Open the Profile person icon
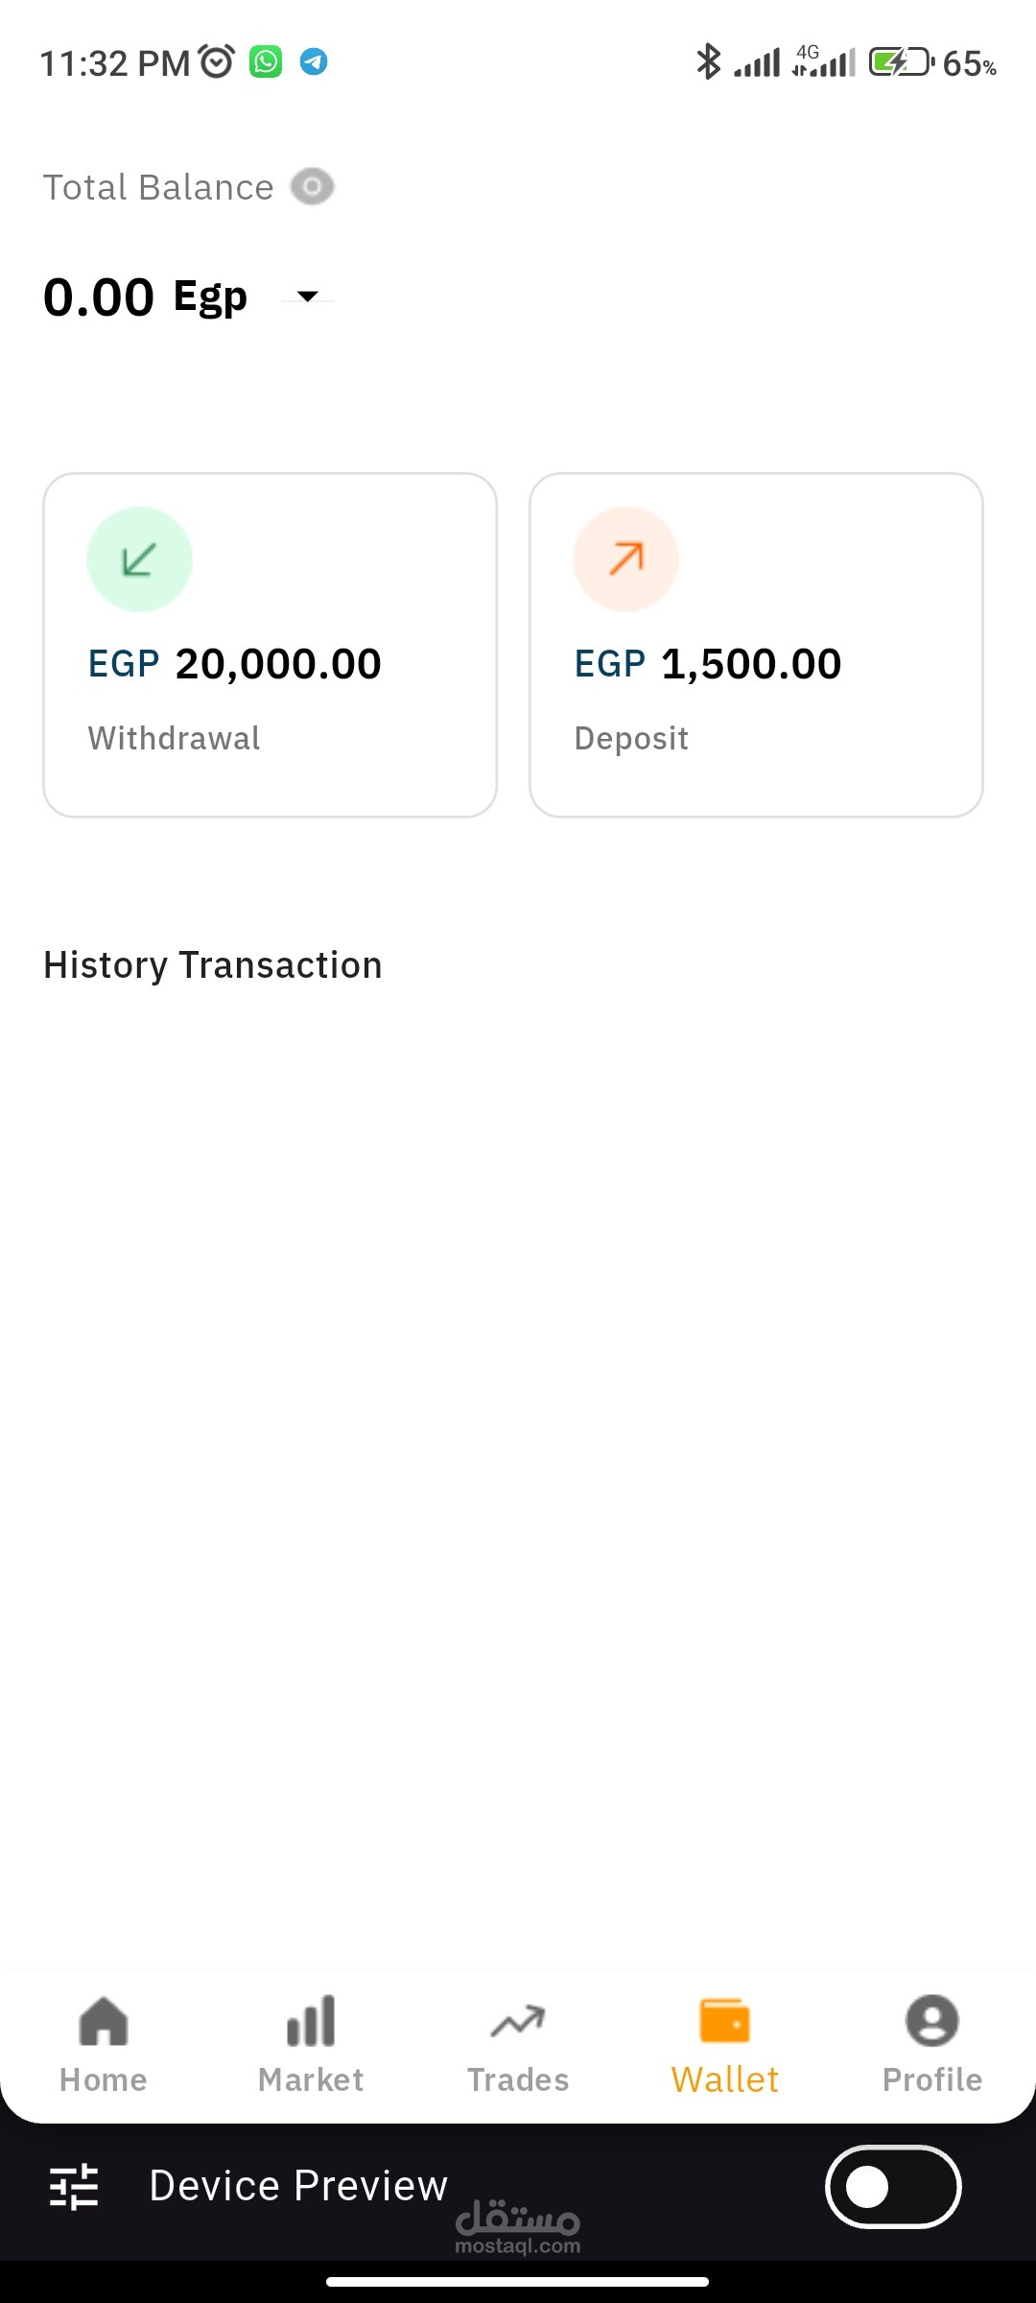The width and height of the screenshot is (1036, 2303). (932, 2021)
